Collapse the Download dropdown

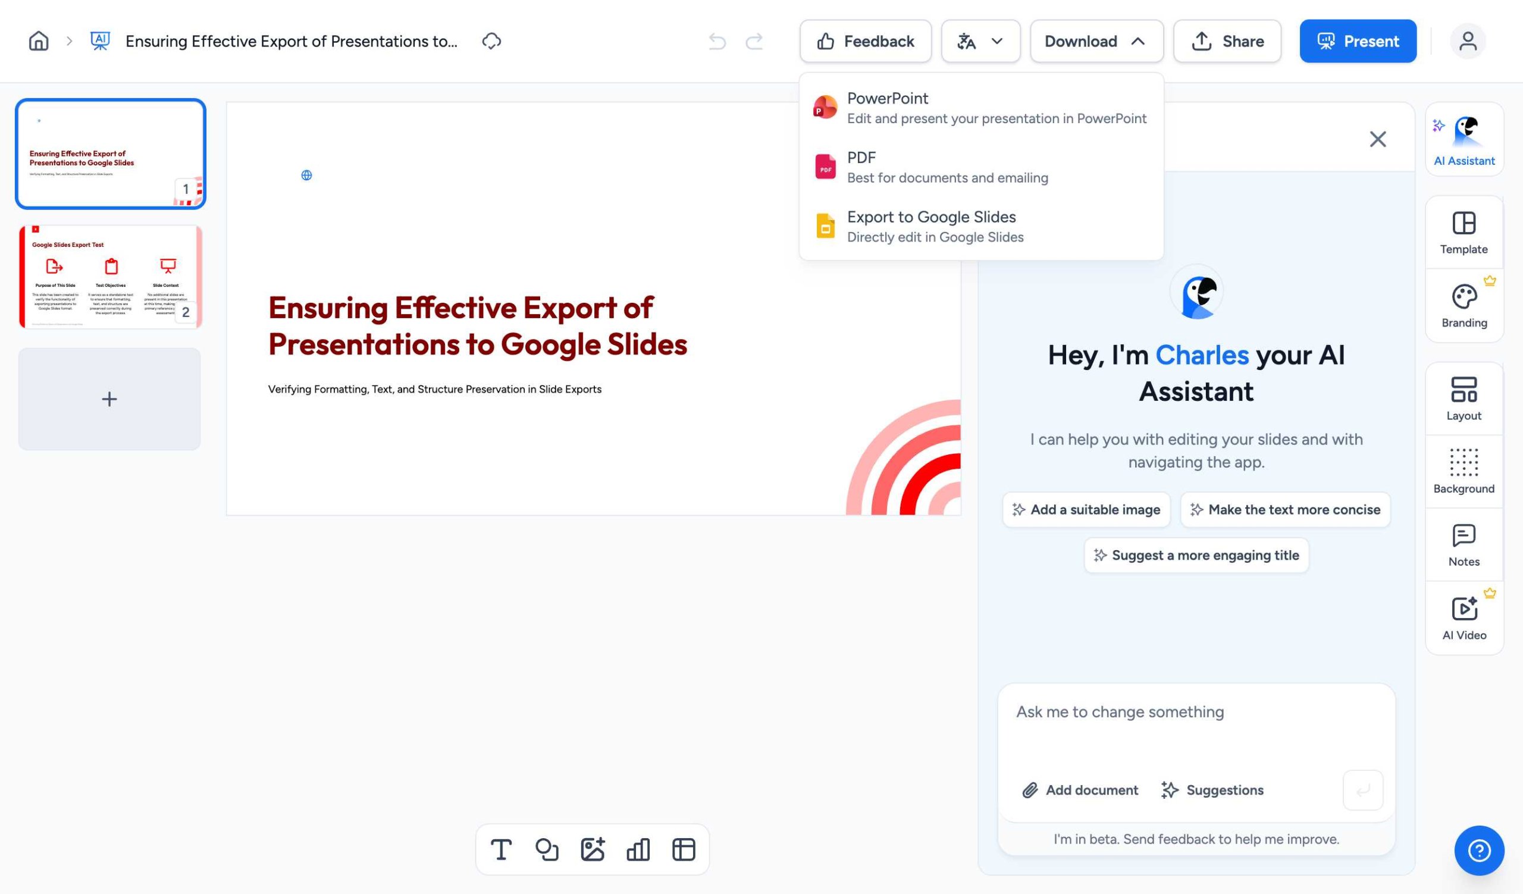[x=1096, y=41]
